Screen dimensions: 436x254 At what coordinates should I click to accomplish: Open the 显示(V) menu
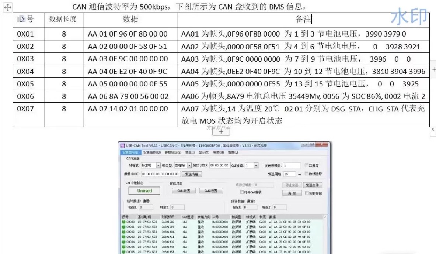(204, 152)
